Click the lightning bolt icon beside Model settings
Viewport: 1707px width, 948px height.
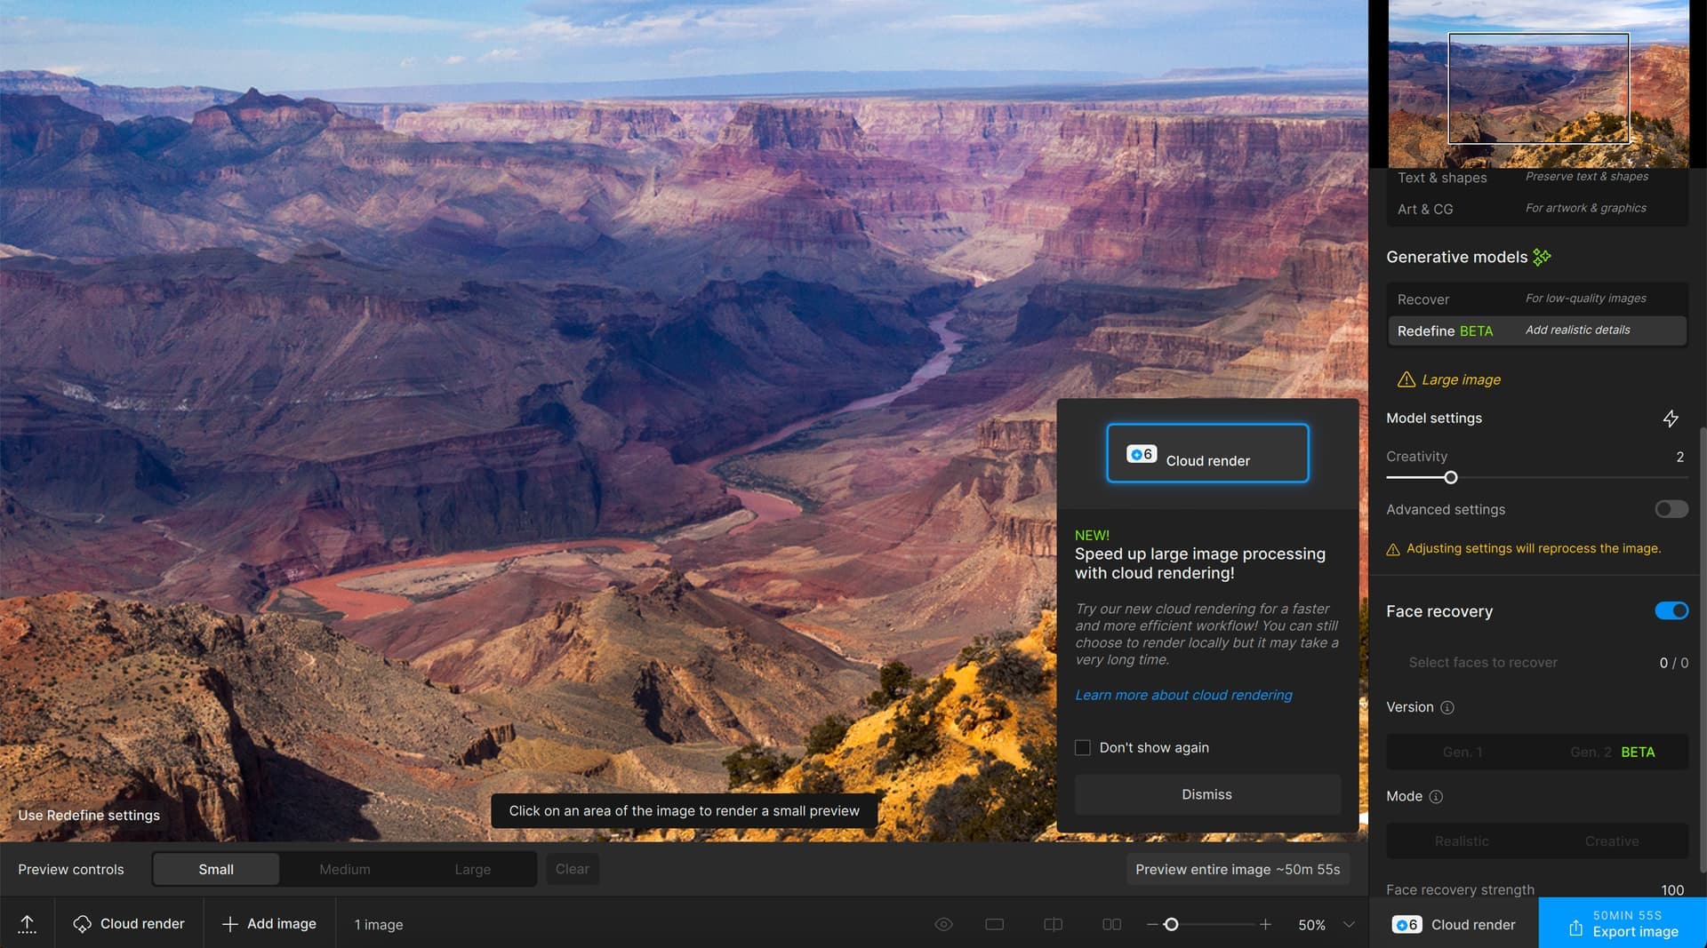coord(1671,418)
